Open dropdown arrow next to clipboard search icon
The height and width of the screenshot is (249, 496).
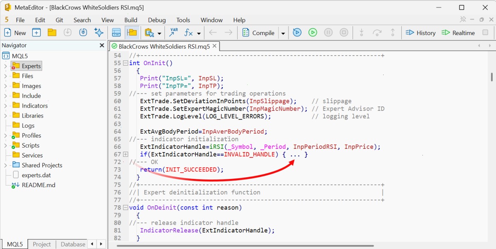coord(158,33)
